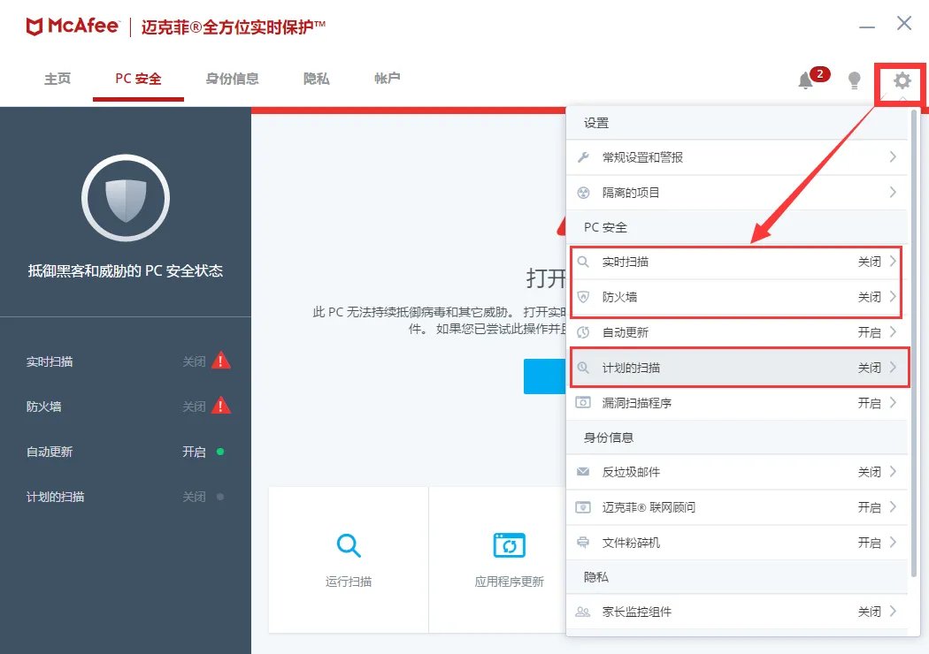Click the 运行扫描 magnifier icon
The image size is (929, 654).
point(348,546)
